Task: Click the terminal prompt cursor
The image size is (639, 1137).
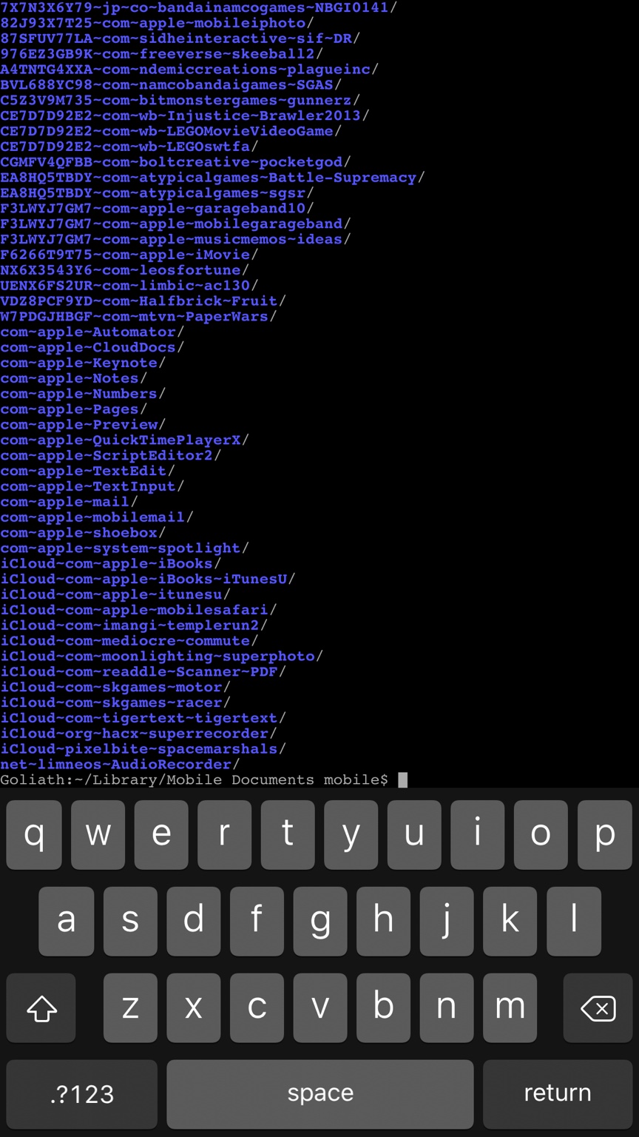Action: (x=403, y=779)
